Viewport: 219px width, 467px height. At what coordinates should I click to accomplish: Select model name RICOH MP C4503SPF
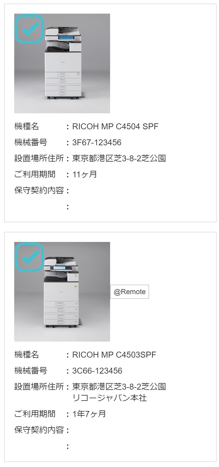[x=114, y=355]
